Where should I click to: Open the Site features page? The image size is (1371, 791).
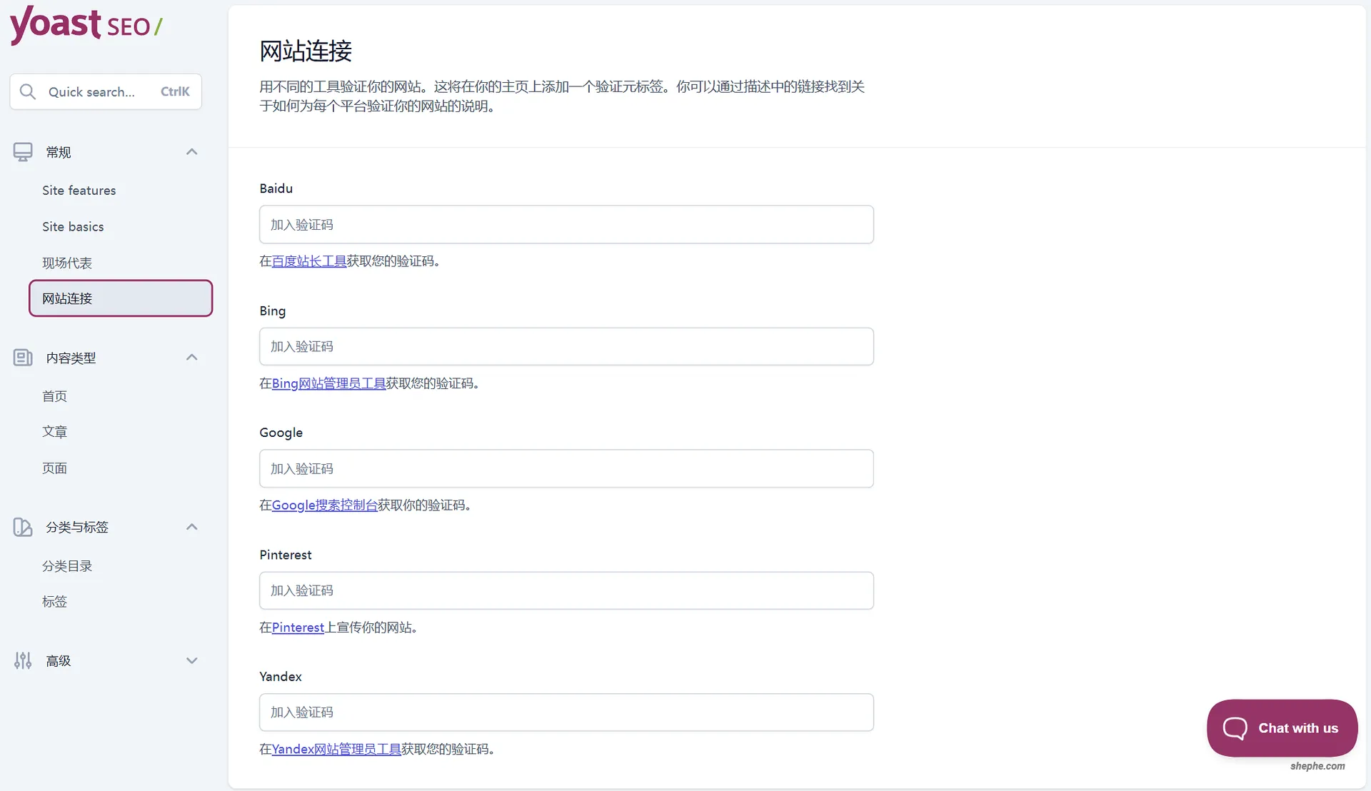click(79, 190)
